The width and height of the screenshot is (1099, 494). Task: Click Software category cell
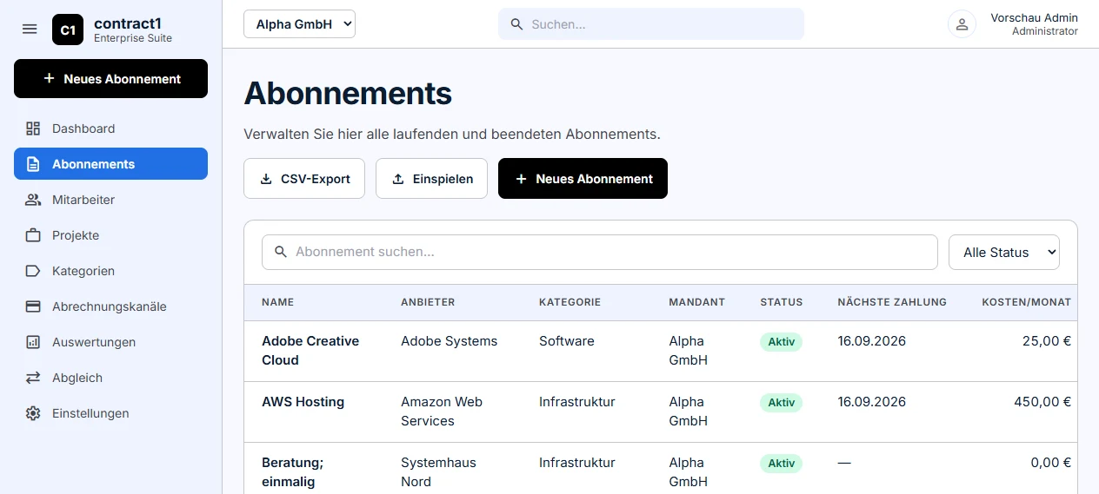point(567,341)
